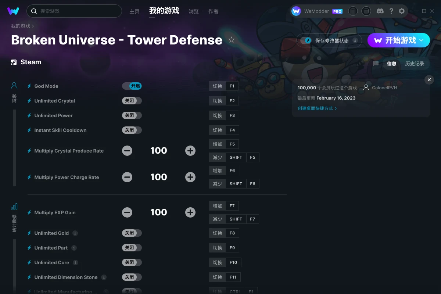Screen dimensions: 441x294
Task: Enable Unlimited Core toggle
Action: click(x=132, y=262)
